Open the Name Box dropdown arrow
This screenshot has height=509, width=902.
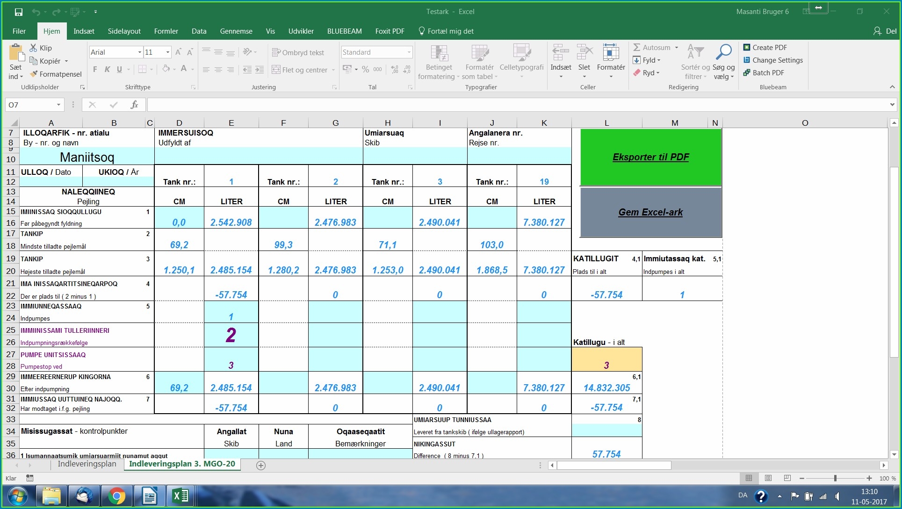click(x=58, y=105)
